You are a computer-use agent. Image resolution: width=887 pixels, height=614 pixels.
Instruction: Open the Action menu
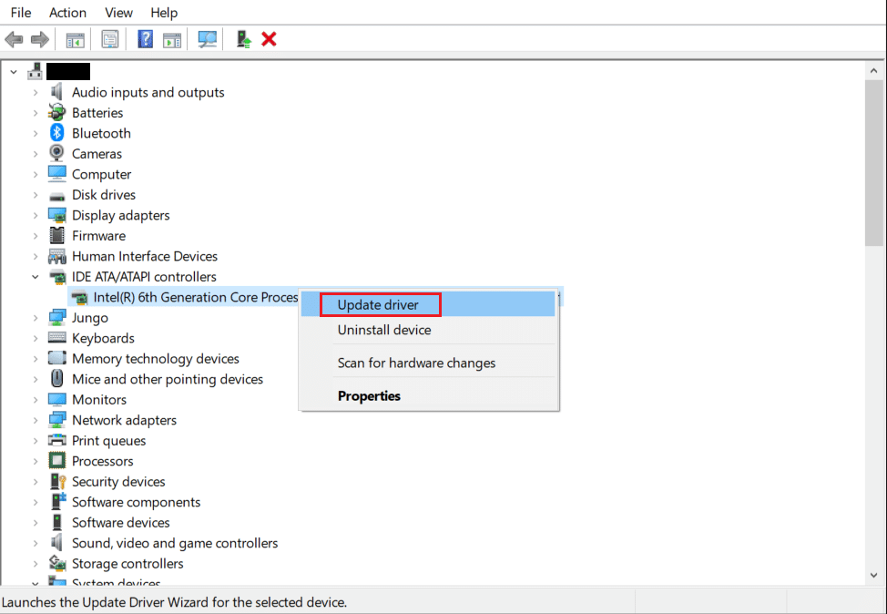[x=67, y=13]
